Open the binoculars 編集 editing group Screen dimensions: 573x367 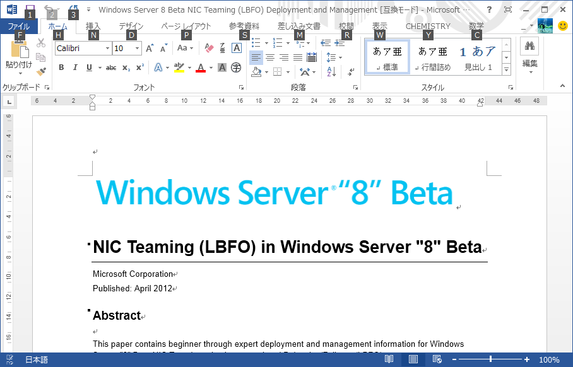[530, 55]
